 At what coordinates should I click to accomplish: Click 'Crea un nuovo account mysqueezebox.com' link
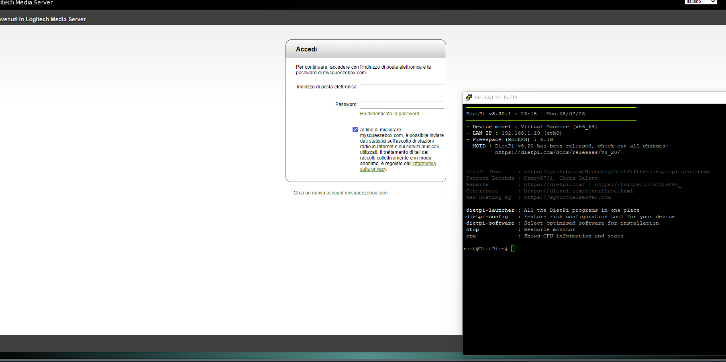click(341, 193)
